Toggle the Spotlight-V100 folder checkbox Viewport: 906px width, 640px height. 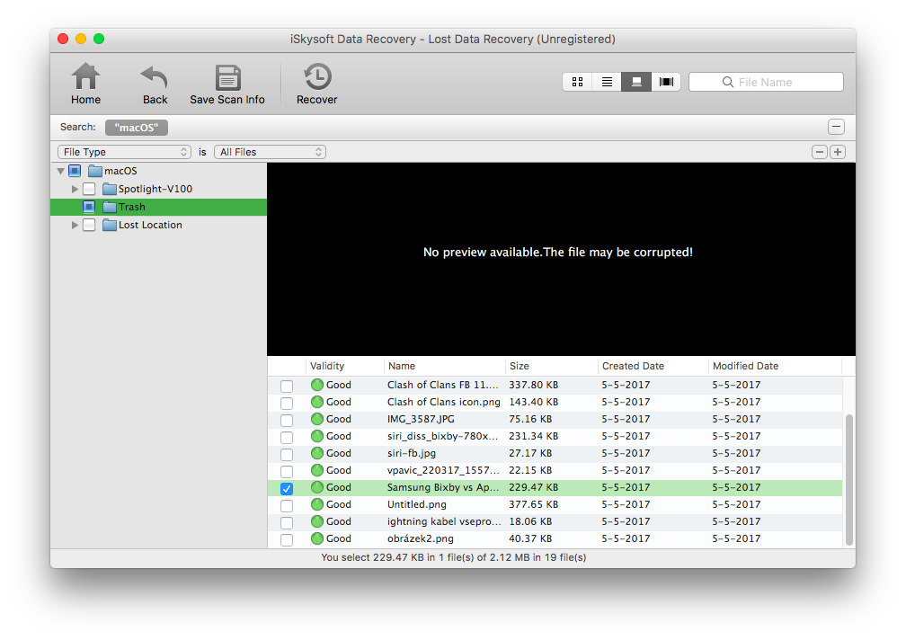(x=89, y=188)
